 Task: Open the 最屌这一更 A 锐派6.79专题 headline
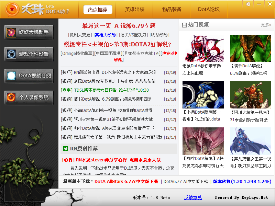pos(119,26)
